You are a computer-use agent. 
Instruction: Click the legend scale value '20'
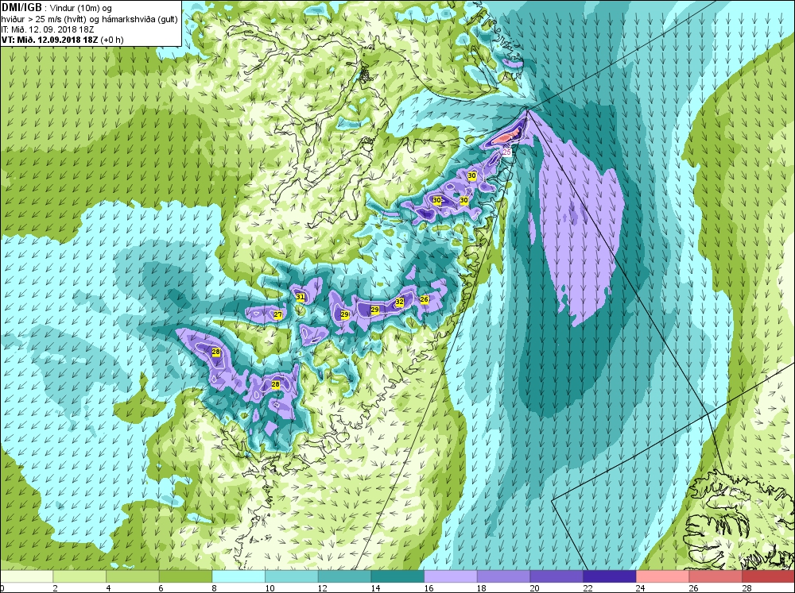pos(534,588)
